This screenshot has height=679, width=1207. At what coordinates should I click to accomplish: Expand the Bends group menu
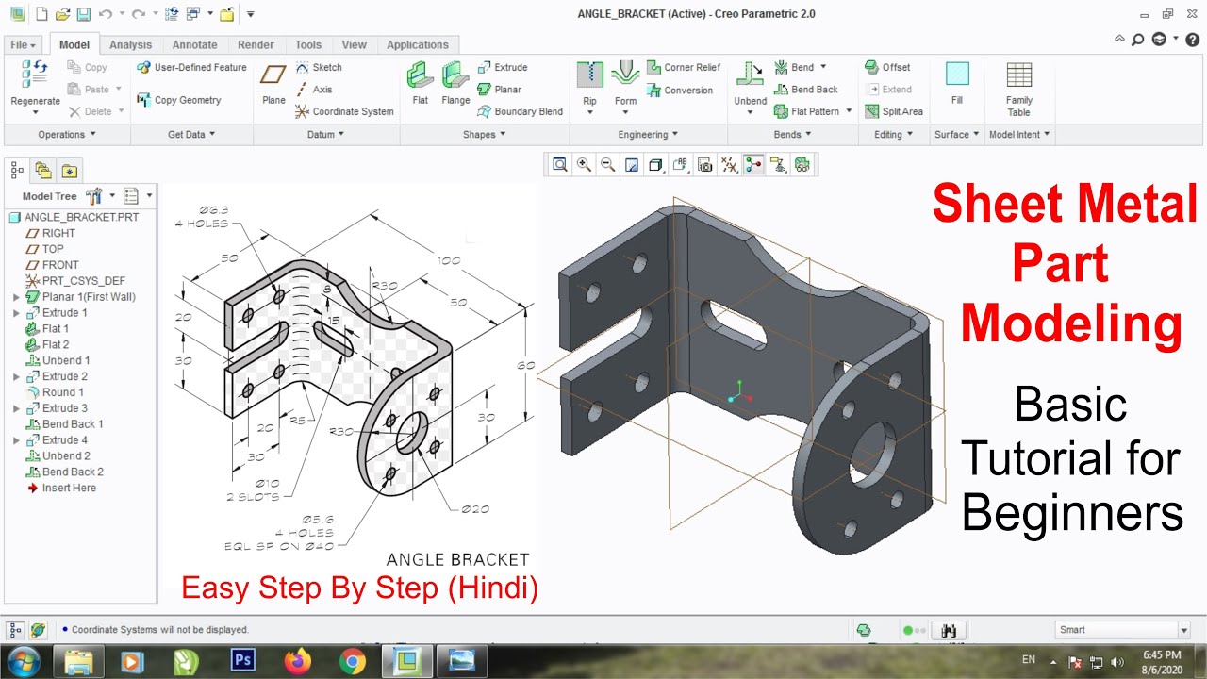pos(793,135)
